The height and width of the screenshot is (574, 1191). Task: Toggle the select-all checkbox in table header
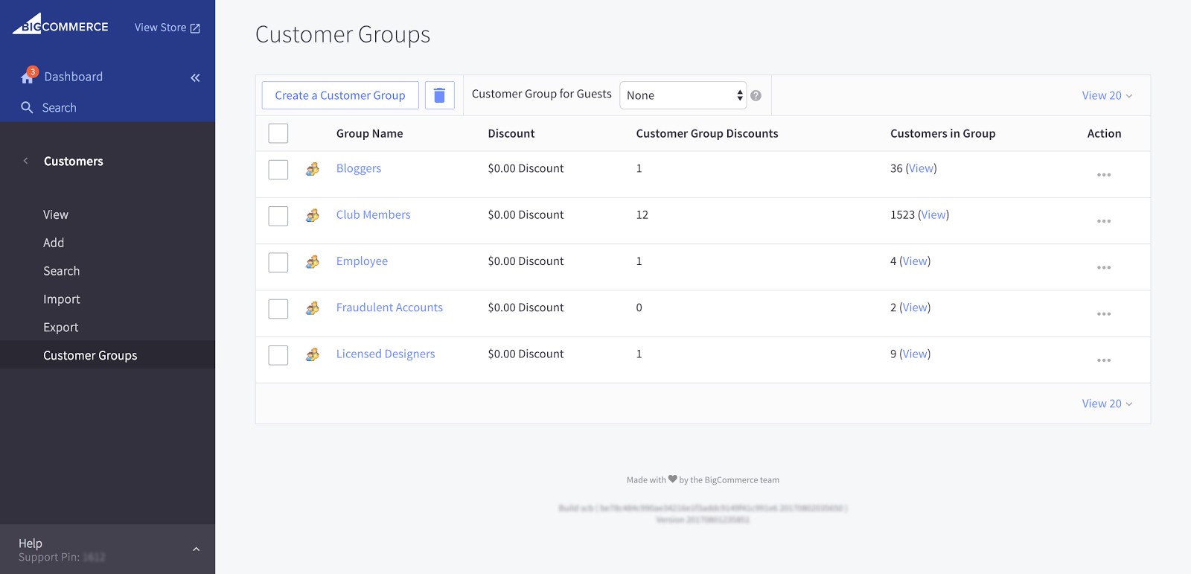coord(278,133)
